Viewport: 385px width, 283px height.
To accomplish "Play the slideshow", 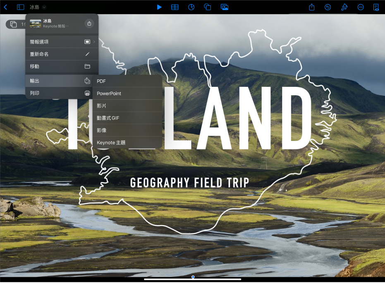I will point(159,7).
